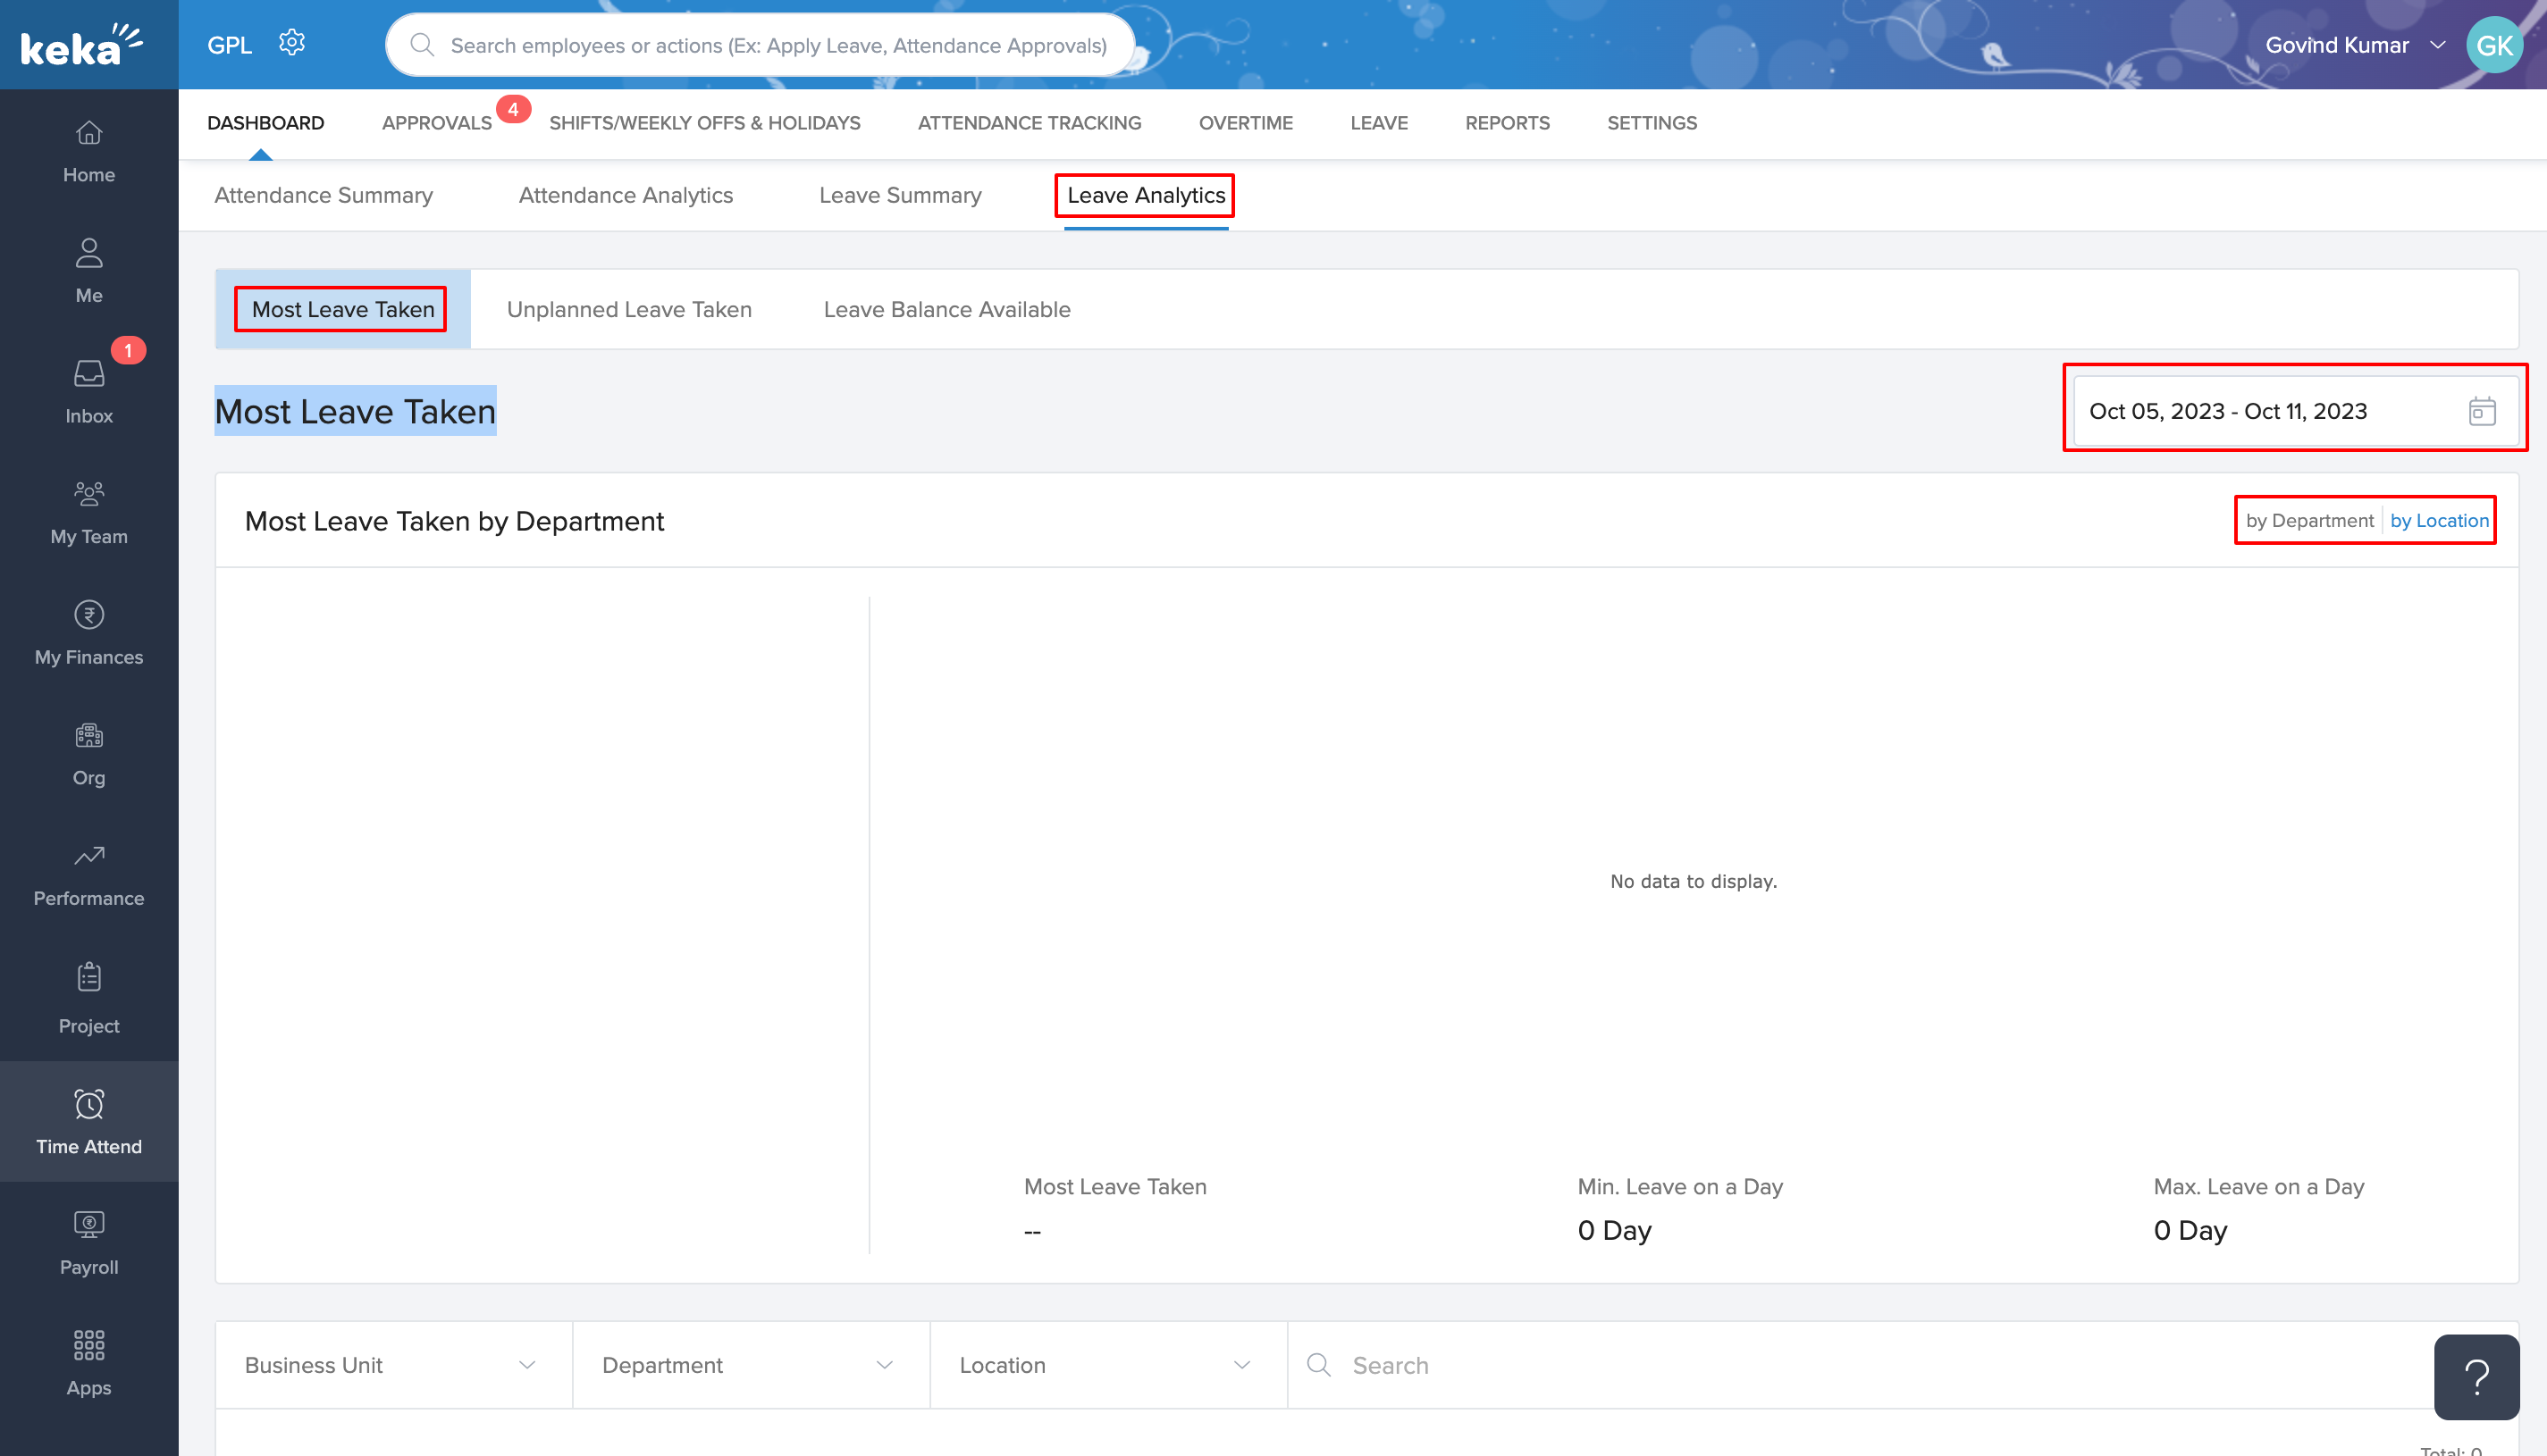Open the Payroll sidebar icon
Screen dimensions: 2547x1456
tap(89, 1224)
